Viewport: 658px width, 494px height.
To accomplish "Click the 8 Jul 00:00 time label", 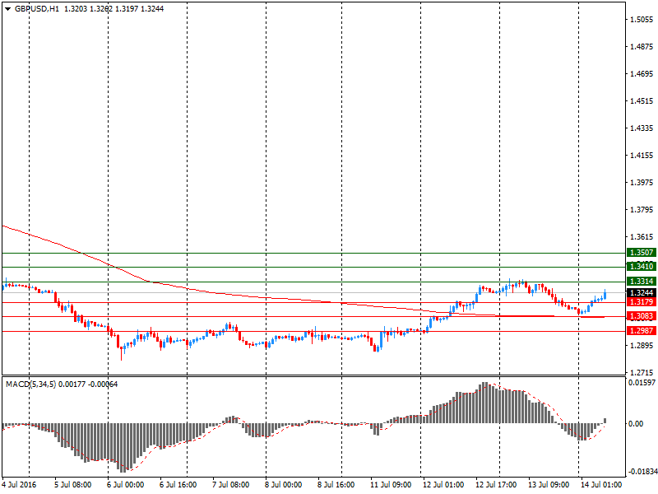I will pyautogui.click(x=283, y=485).
